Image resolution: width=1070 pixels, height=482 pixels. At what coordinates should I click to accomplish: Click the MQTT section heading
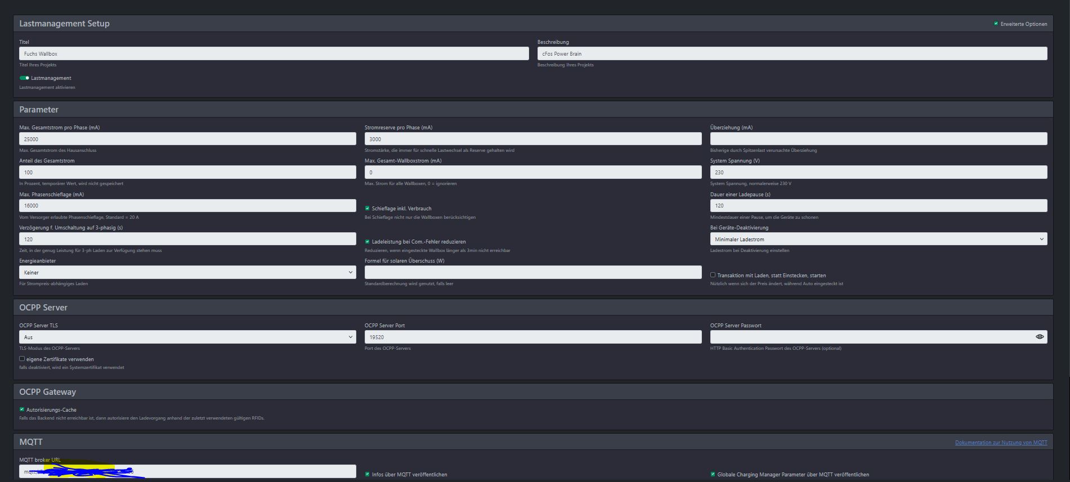(31, 442)
